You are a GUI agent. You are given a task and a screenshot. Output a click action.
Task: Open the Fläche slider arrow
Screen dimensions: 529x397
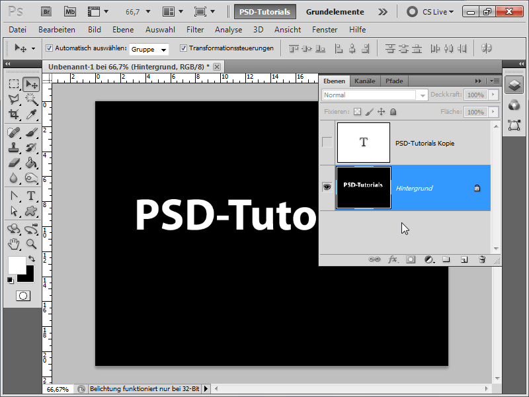pos(493,112)
